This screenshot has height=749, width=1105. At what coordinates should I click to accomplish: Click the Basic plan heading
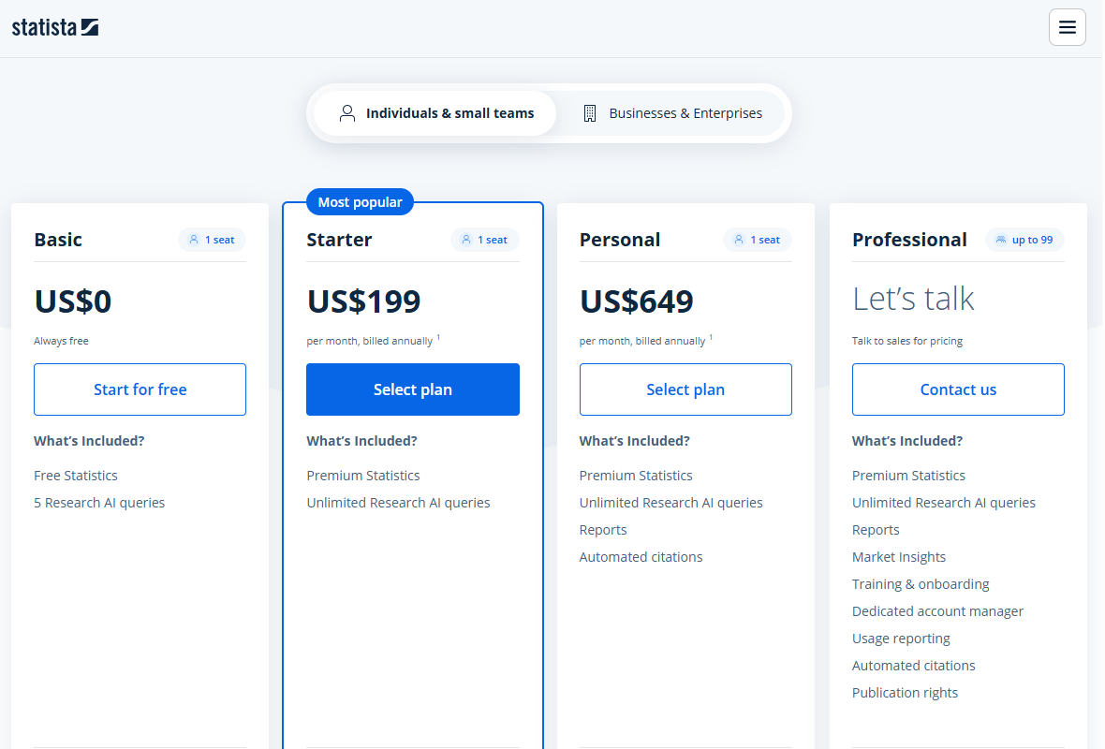(x=58, y=240)
